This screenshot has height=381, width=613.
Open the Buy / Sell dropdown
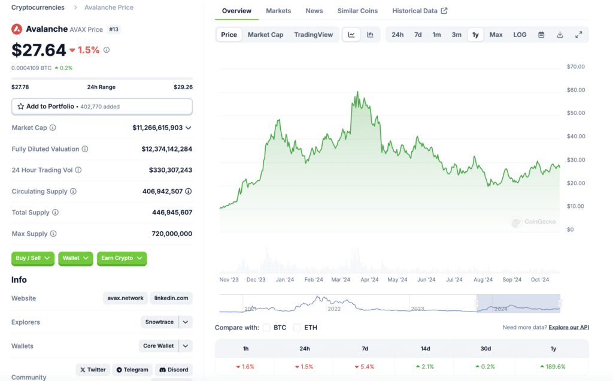point(33,258)
